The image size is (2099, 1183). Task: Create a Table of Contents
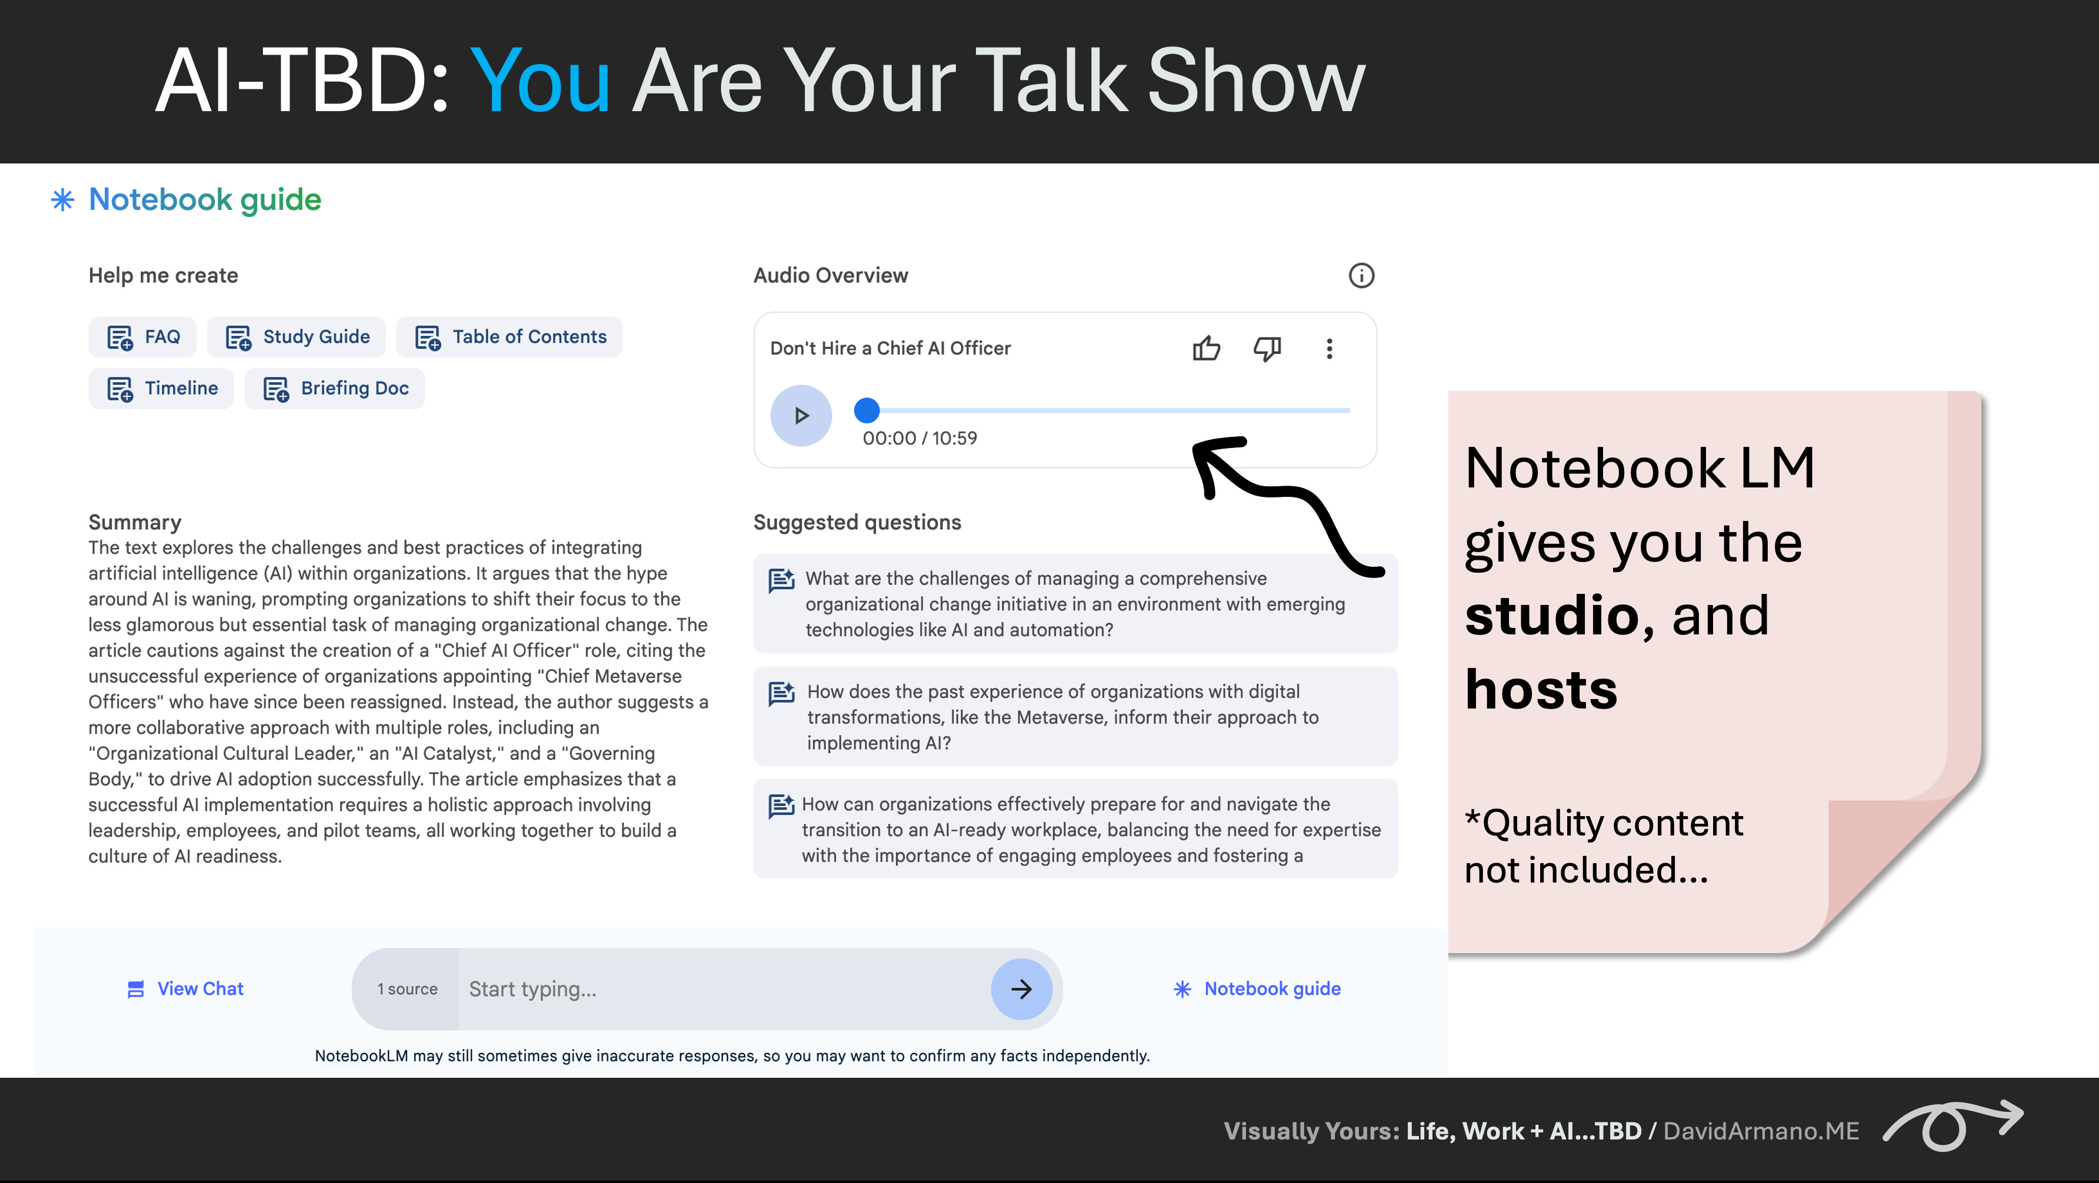[x=509, y=337]
